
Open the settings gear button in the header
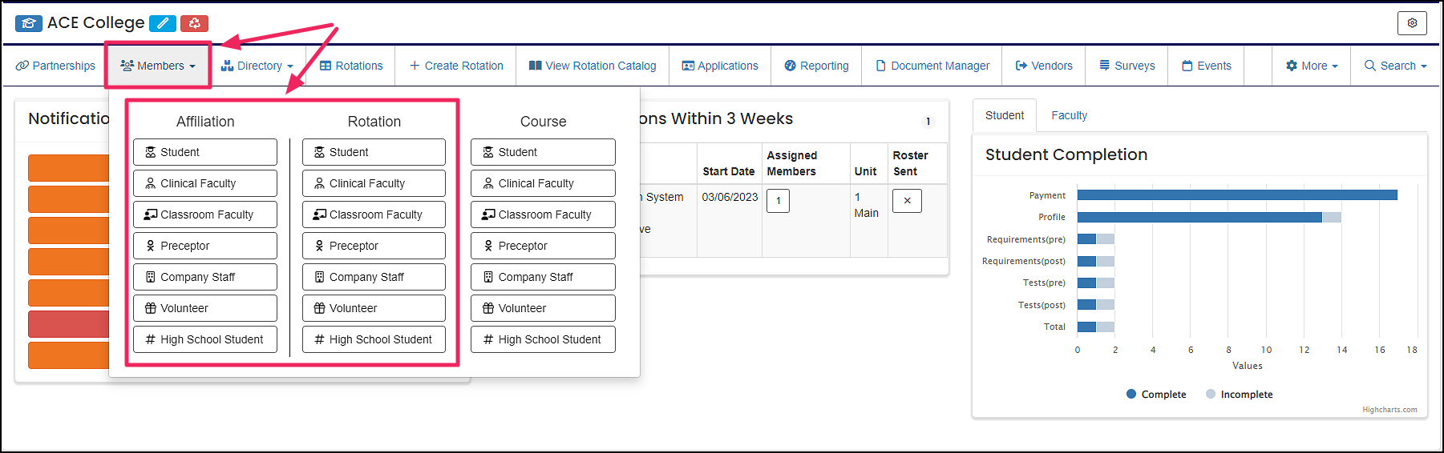click(1412, 23)
